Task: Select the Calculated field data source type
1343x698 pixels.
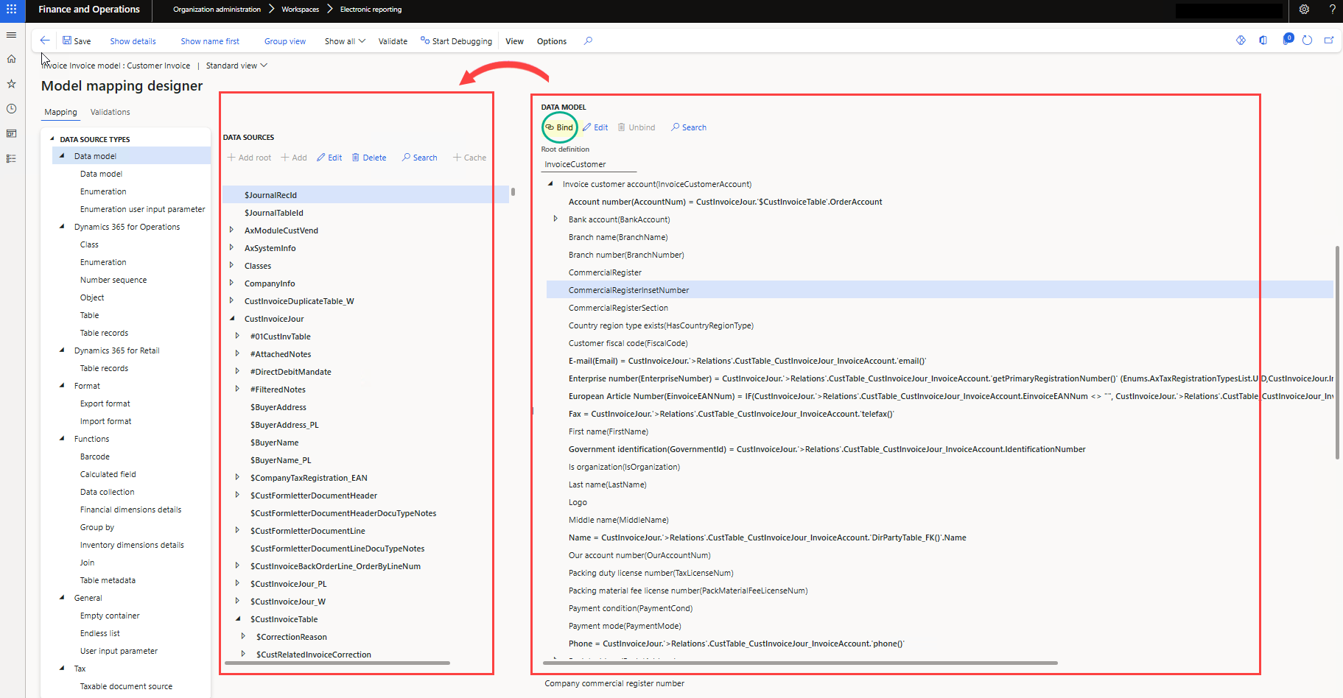Action: 108,474
